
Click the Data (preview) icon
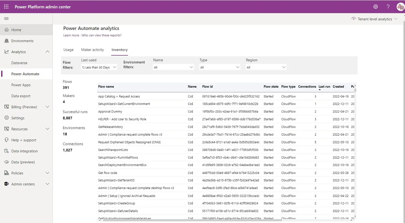(6, 162)
